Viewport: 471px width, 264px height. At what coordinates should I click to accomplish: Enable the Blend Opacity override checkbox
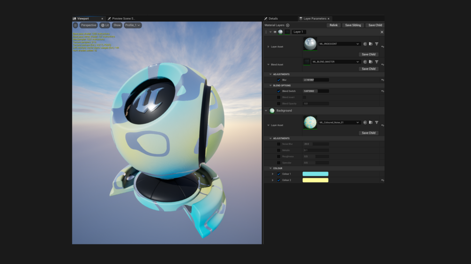pyautogui.click(x=278, y=104)
